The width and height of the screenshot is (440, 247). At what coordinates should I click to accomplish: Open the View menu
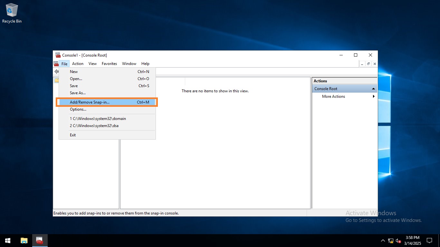[92, 64]
